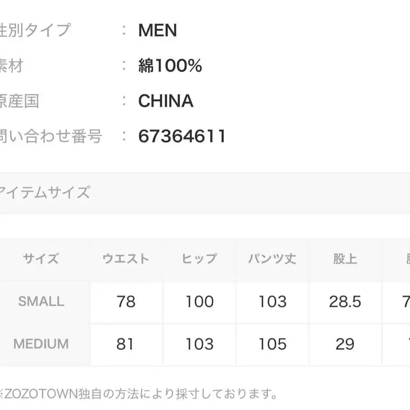Select the CHINA country of origin value
This screenshot has height=410, width=410.
(166, 101)
